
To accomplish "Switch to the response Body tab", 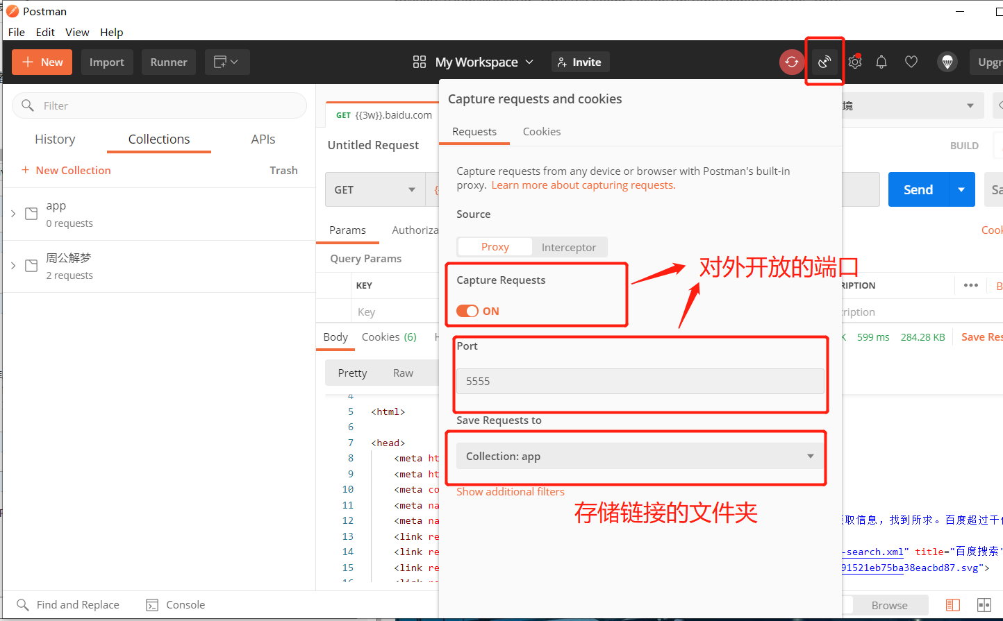I will [x=335, y=337].
